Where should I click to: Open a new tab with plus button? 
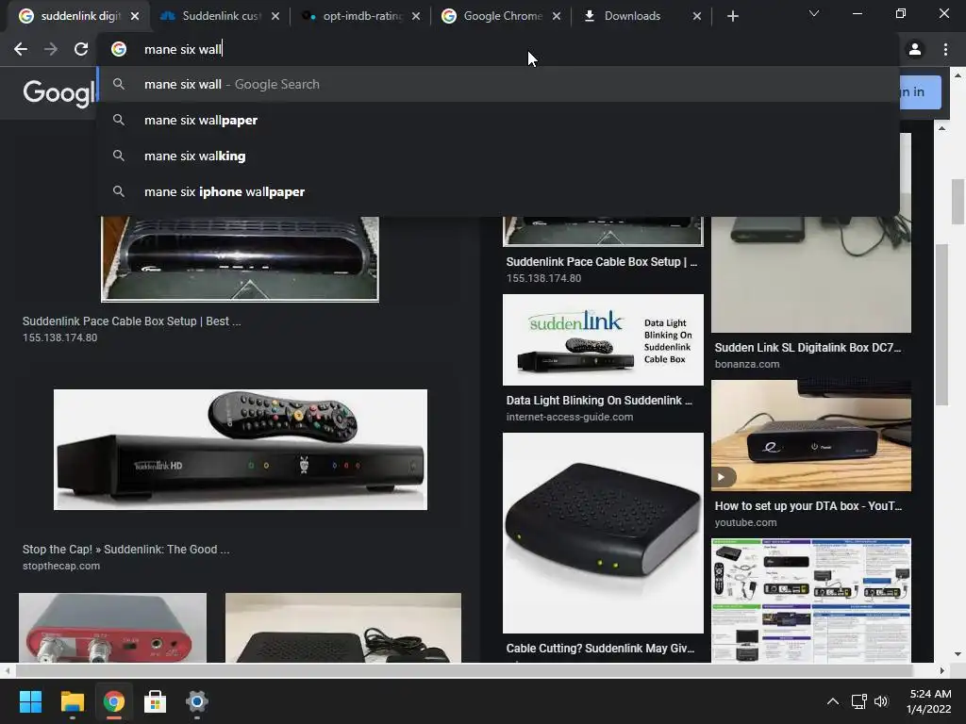click(x=732, y=17)
